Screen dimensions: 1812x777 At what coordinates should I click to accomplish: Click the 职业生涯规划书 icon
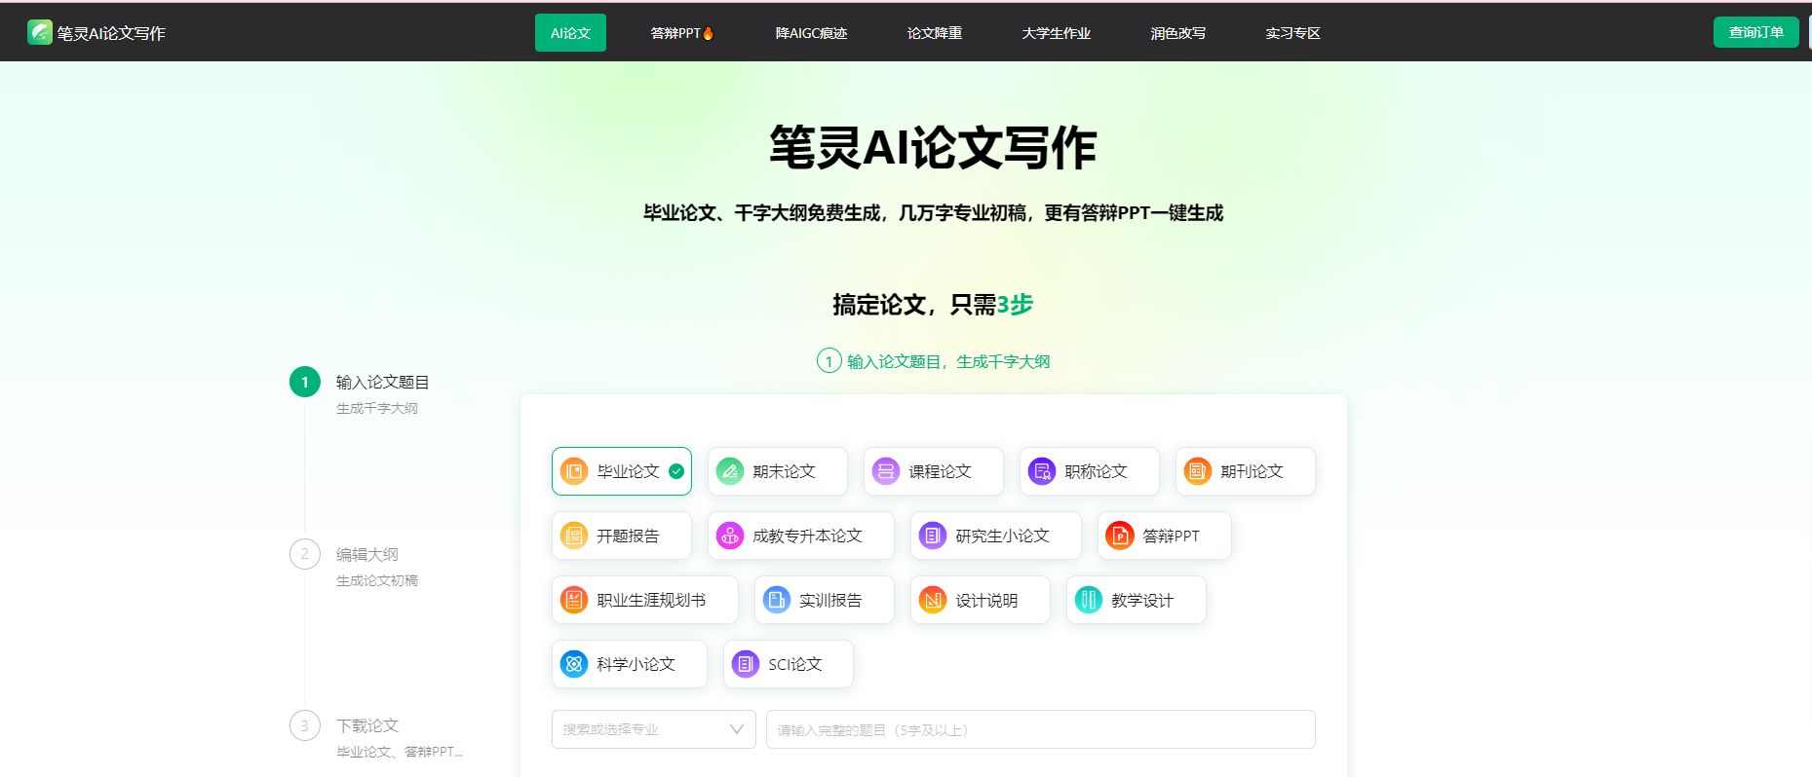click(x=574, y=600)
